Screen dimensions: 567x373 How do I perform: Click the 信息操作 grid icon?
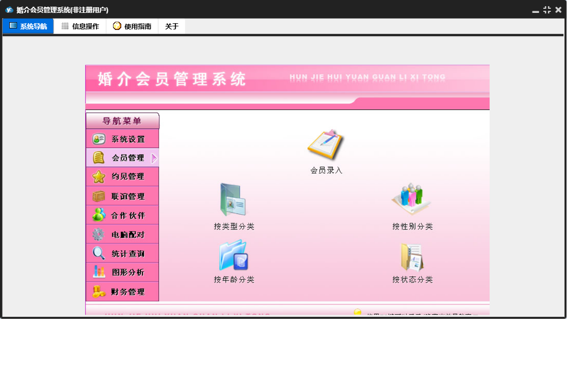(65, 26)
